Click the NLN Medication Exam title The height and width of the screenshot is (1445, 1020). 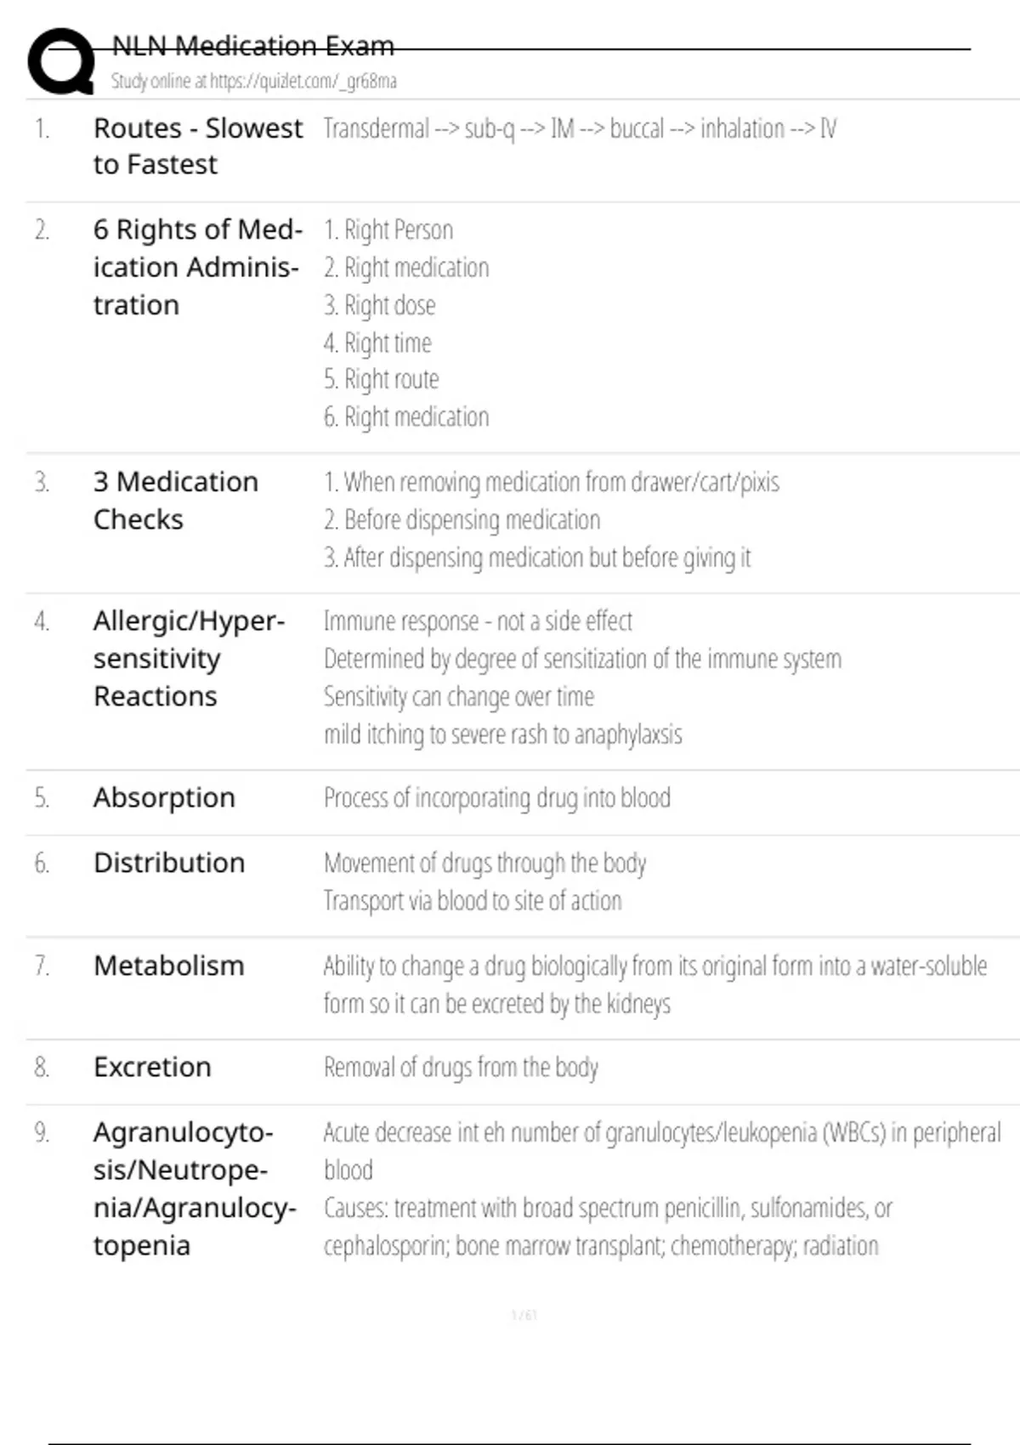click(253, 46)
